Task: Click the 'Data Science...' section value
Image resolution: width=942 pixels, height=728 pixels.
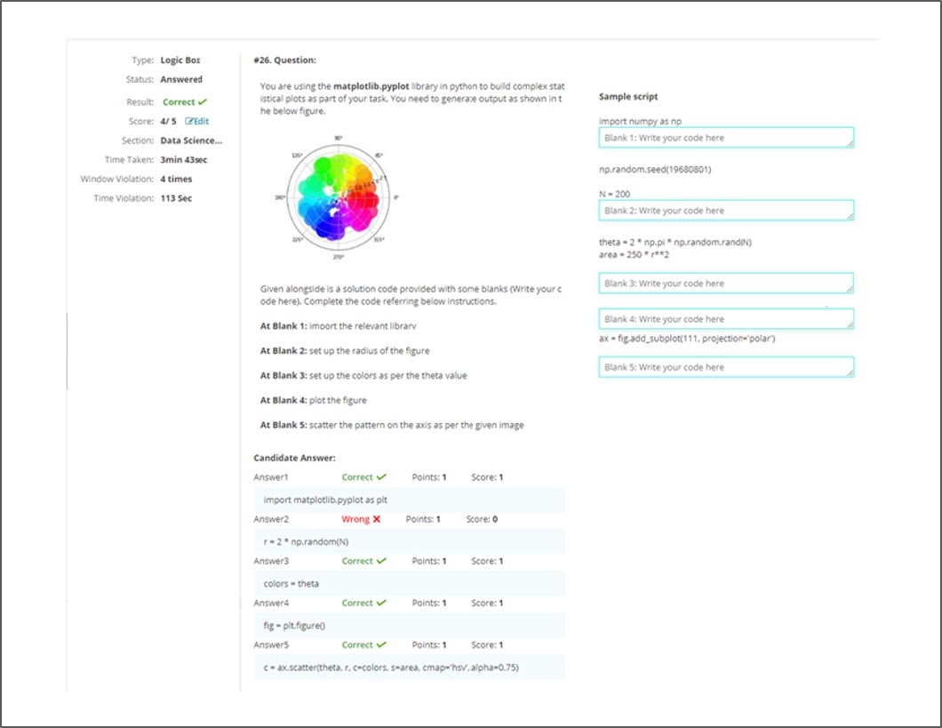Action: pos(191,140)
